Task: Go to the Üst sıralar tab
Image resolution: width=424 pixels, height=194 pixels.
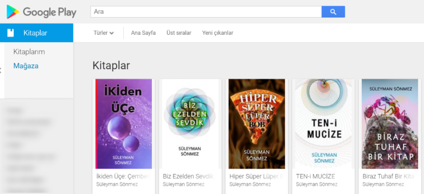Action: [x=179, y=33]
